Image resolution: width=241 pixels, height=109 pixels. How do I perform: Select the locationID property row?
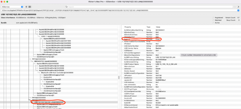(x=181, y=98)
